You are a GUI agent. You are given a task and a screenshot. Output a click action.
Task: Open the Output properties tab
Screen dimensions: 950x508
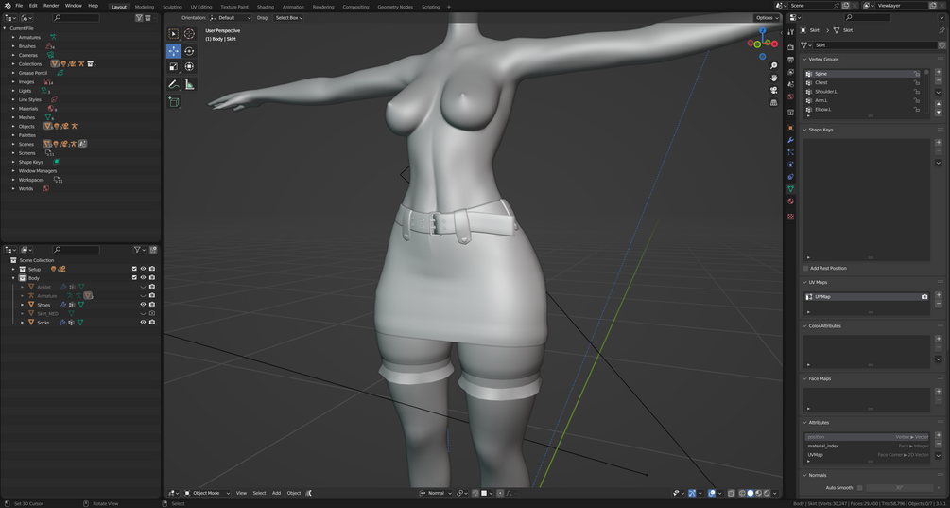pyautogui.click(x=790, y=60)
